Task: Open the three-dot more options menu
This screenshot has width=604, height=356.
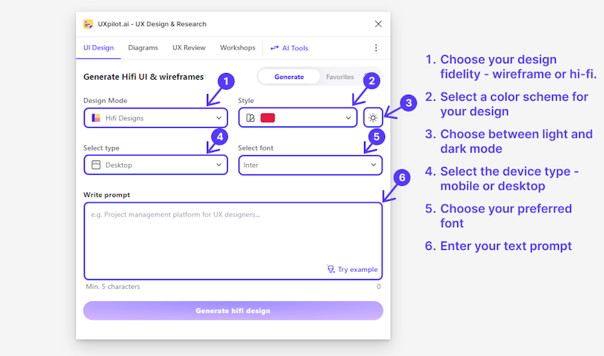Action: click(x=376, y=47)
